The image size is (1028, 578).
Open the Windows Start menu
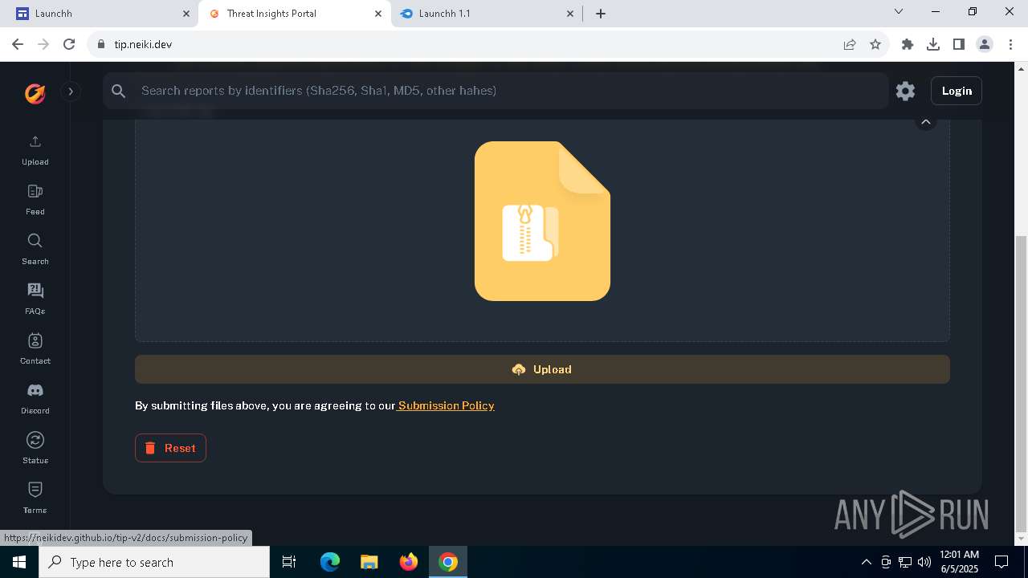[19, 562]
